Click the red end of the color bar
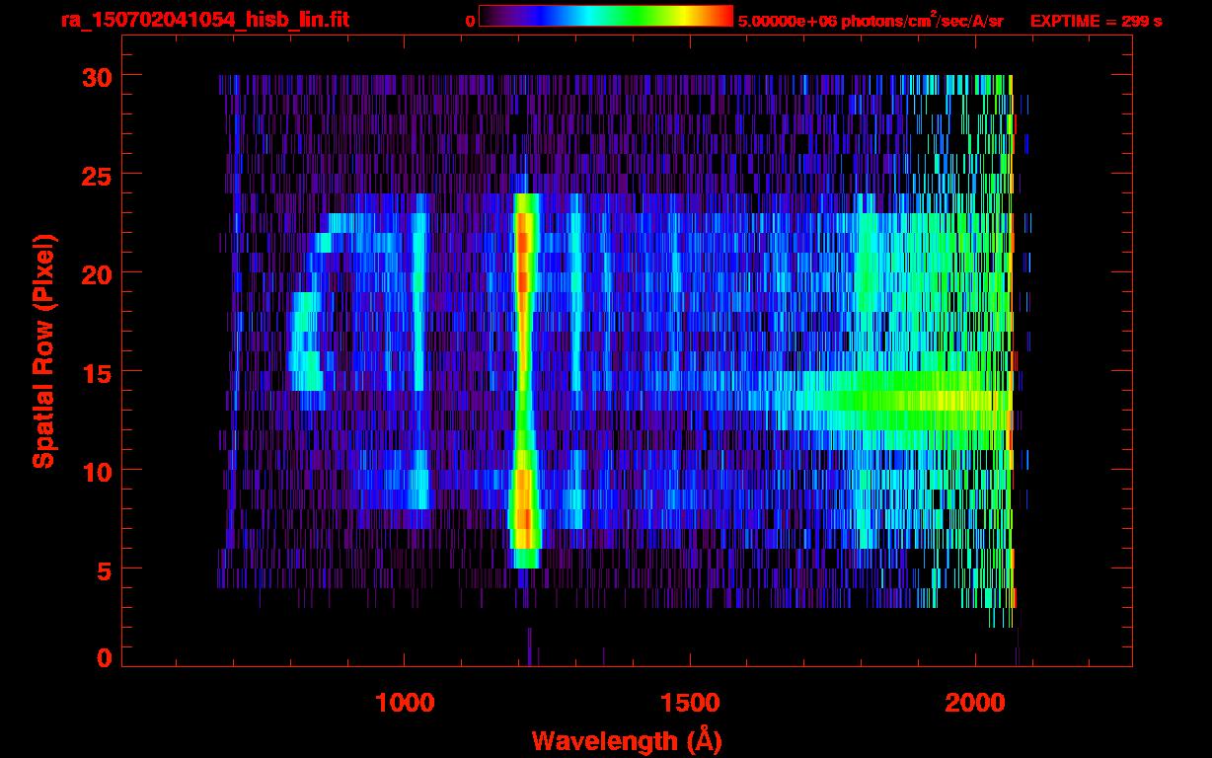Viewport: 1212px width, 758px height. point(720,17)
